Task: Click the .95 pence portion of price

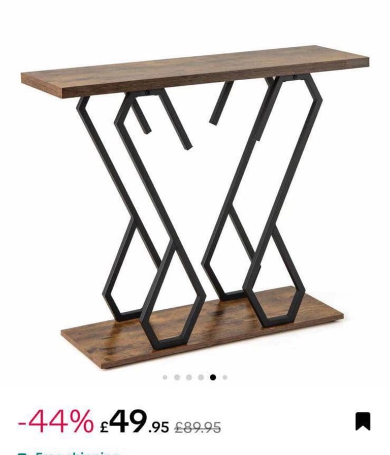Action: 158,427
